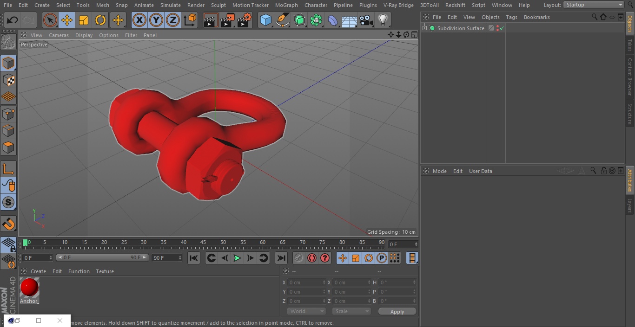
Task: Expand the Subdivision Surface object tree
Action: [424, 28]
